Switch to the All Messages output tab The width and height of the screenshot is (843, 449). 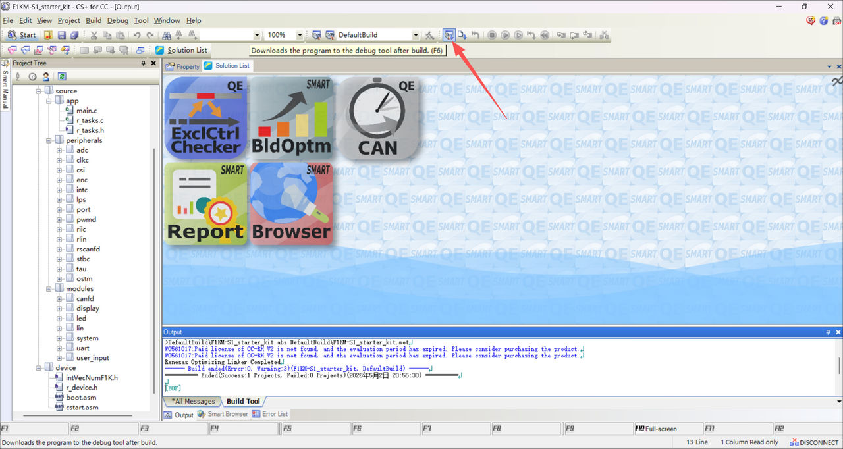[193, 401]
